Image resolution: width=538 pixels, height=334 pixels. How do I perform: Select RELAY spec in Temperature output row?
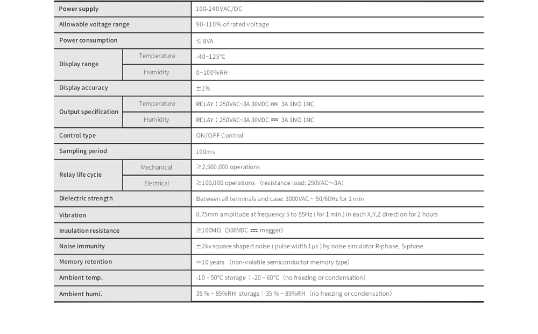tap(255, 104)
